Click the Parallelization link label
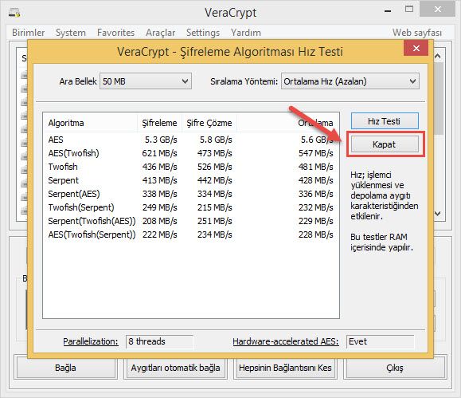This screenshot has height=398, width=461. (x=91, y=341)
